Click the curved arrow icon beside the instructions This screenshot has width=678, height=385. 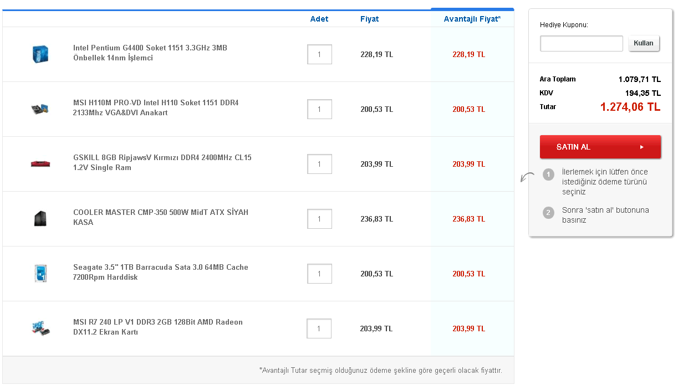527,177
